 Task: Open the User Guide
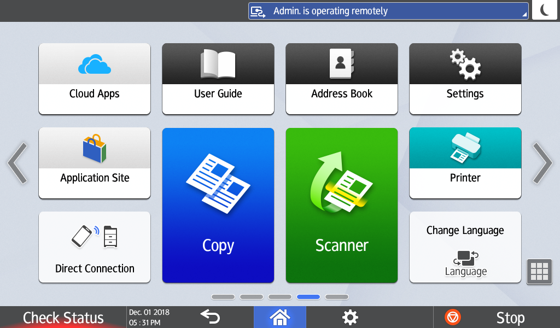(218, 79)
